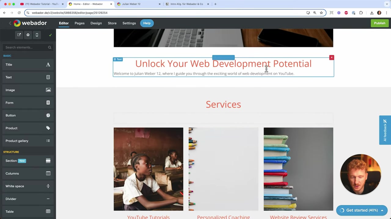This screenshot has height=219, width=391.
Task: Choose the Product tag element
Action: point(28,128)
